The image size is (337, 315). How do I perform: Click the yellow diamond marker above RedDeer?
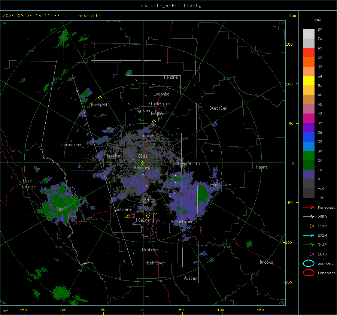point(154,122)
